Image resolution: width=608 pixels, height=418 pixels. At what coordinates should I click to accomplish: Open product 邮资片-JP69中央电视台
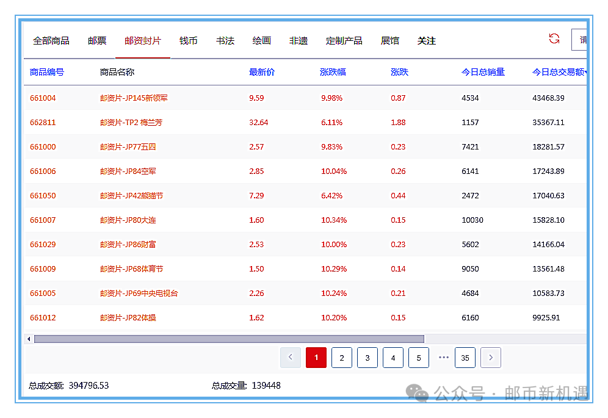click(x=139, y=294)
